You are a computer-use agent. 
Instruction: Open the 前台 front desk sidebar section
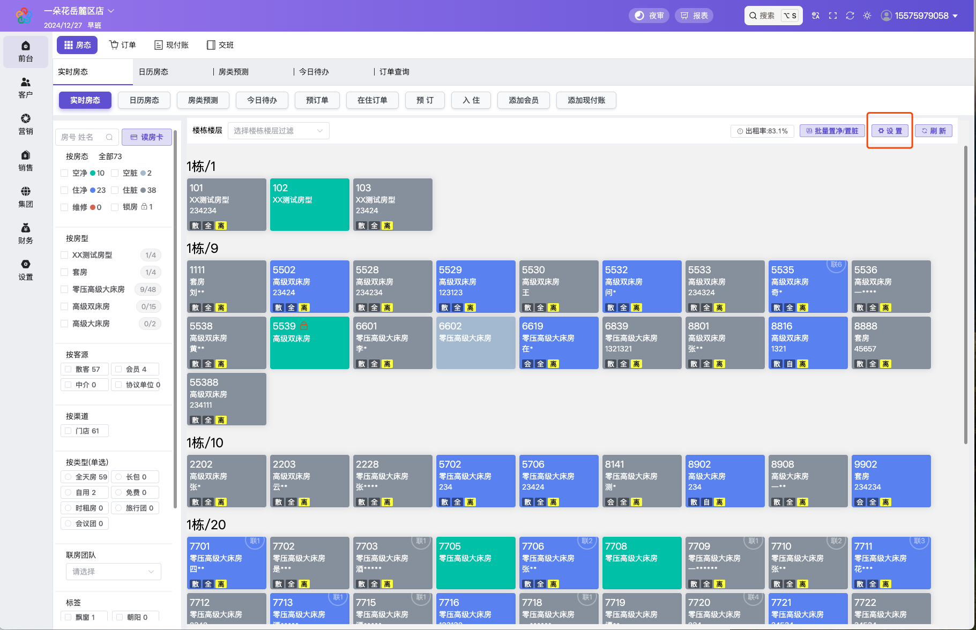point(26,52)
